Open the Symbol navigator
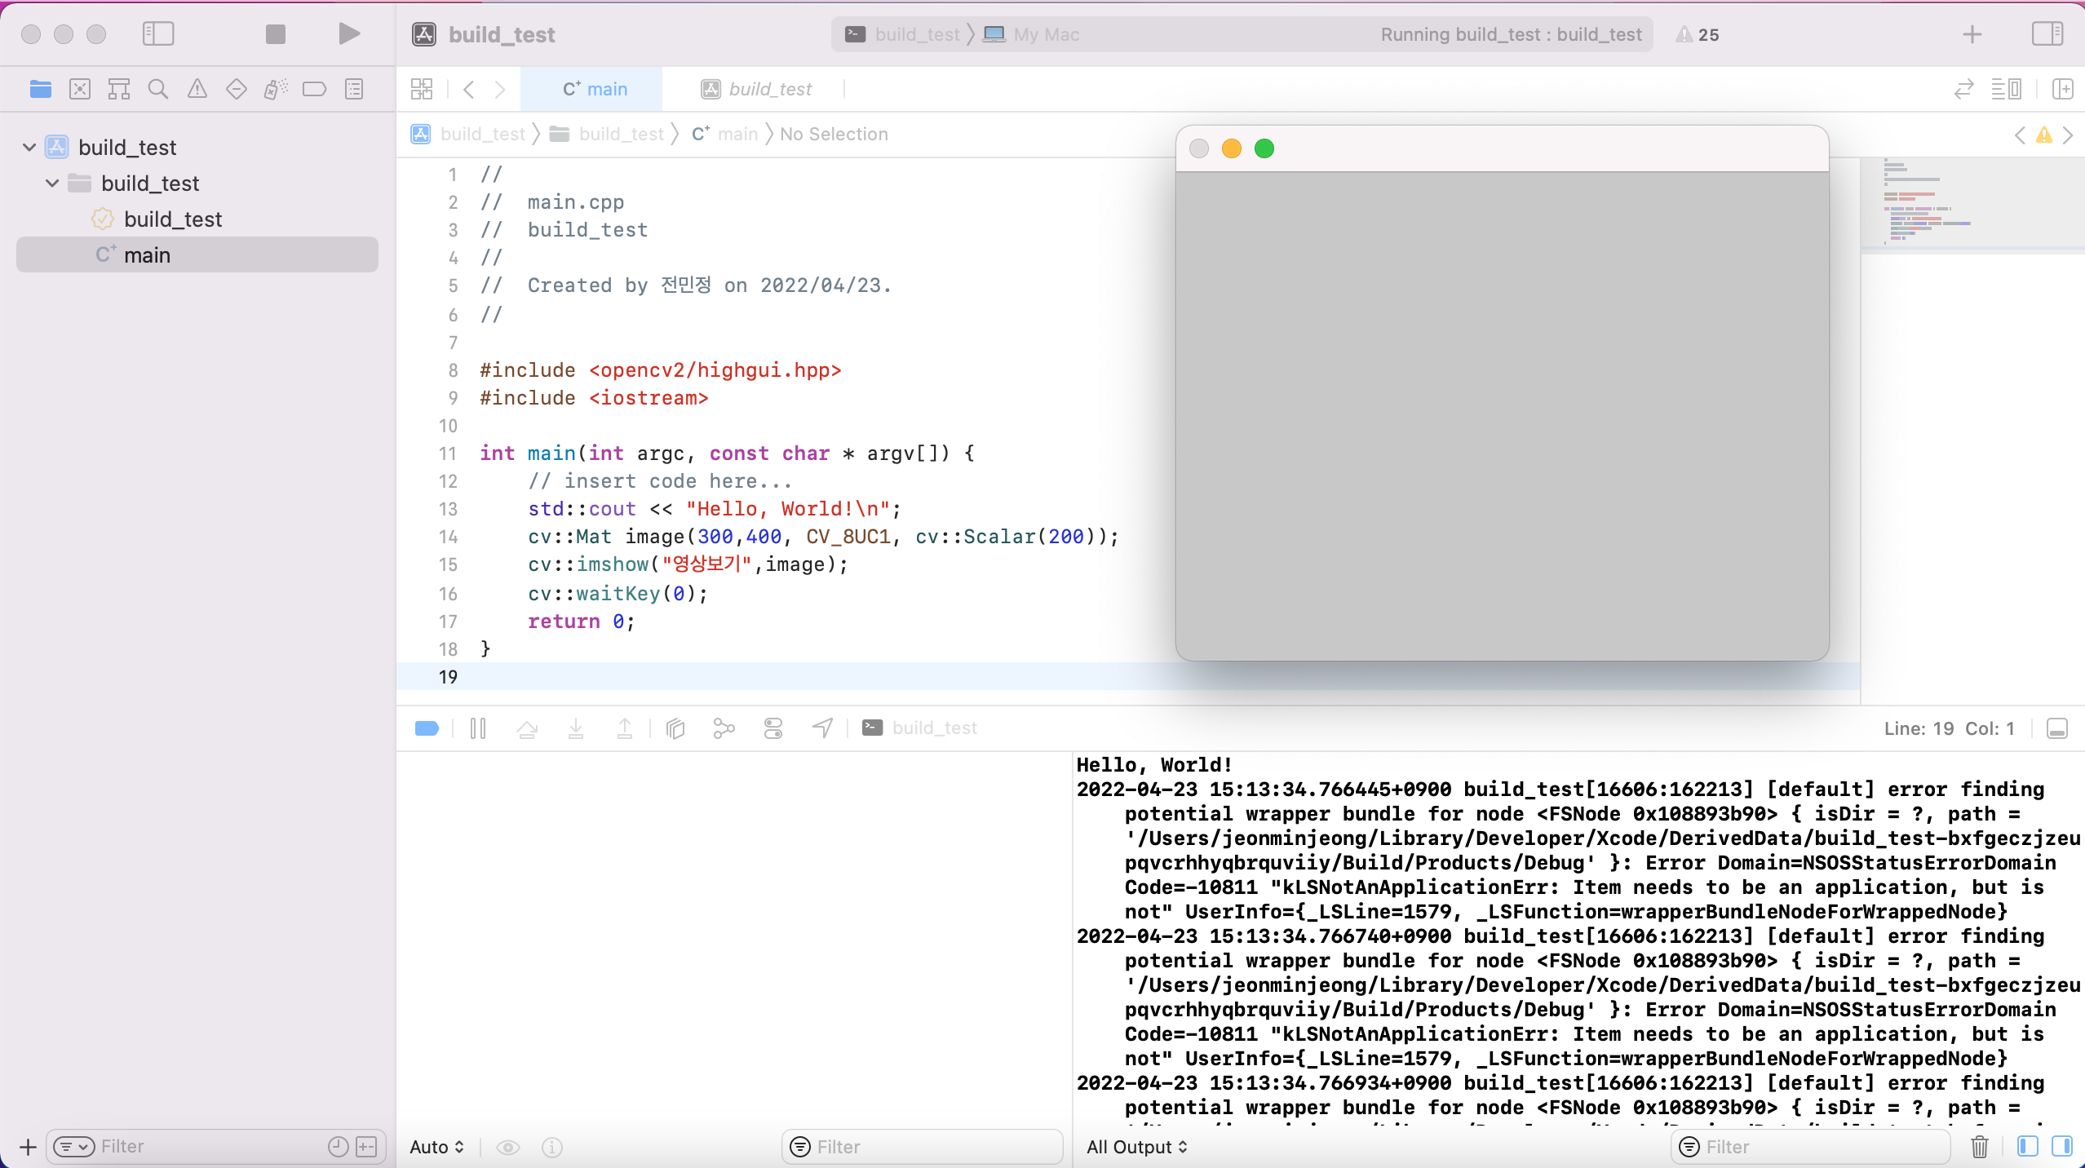Image resolution: width=2085 pixels, height=1168 pixels. click(119, 89)
